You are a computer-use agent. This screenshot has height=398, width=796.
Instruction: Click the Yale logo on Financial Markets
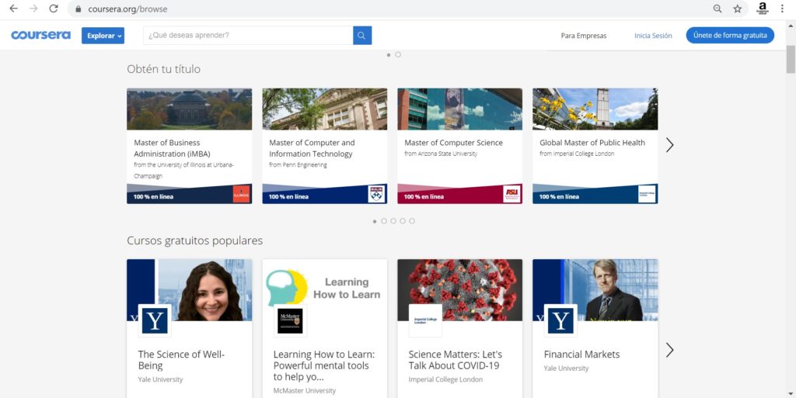pyautogui.click(x=560, y=321)
